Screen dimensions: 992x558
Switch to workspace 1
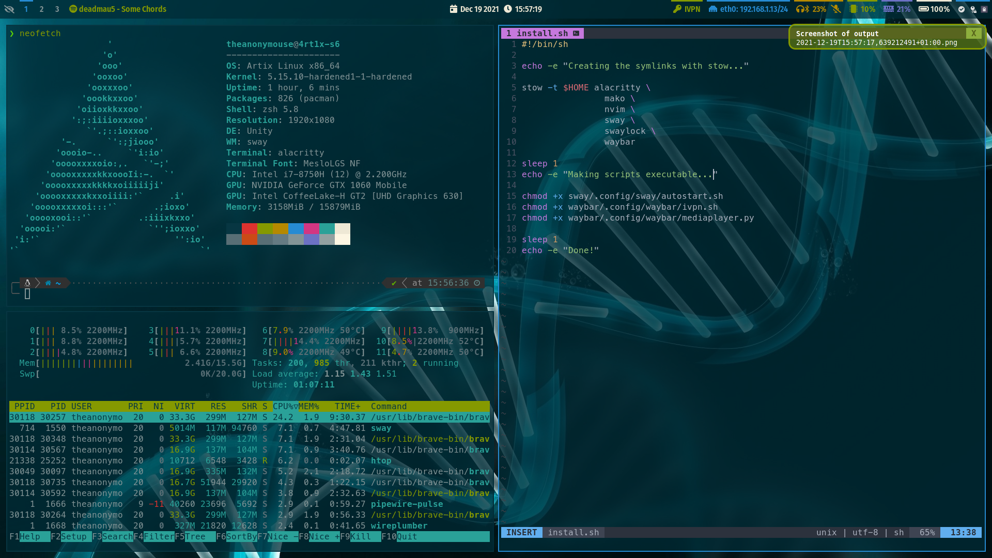[26, 9]
